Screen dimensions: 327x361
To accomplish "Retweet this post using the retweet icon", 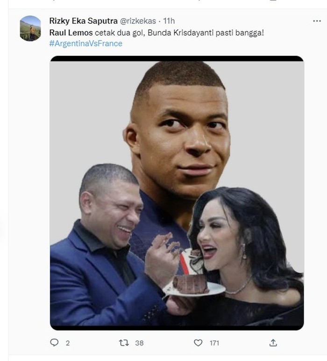I will coord(124,343).
